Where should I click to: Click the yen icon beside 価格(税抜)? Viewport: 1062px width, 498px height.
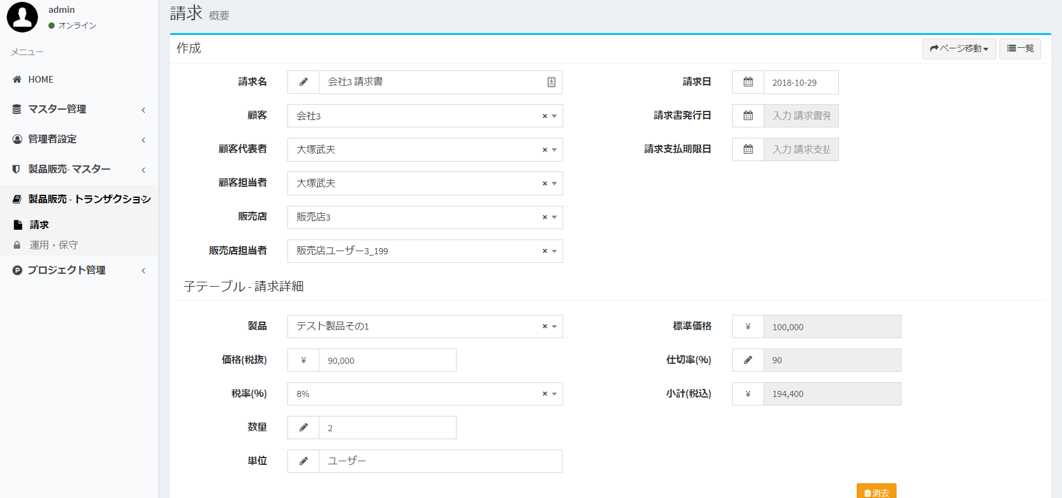(x=303, y=360)
